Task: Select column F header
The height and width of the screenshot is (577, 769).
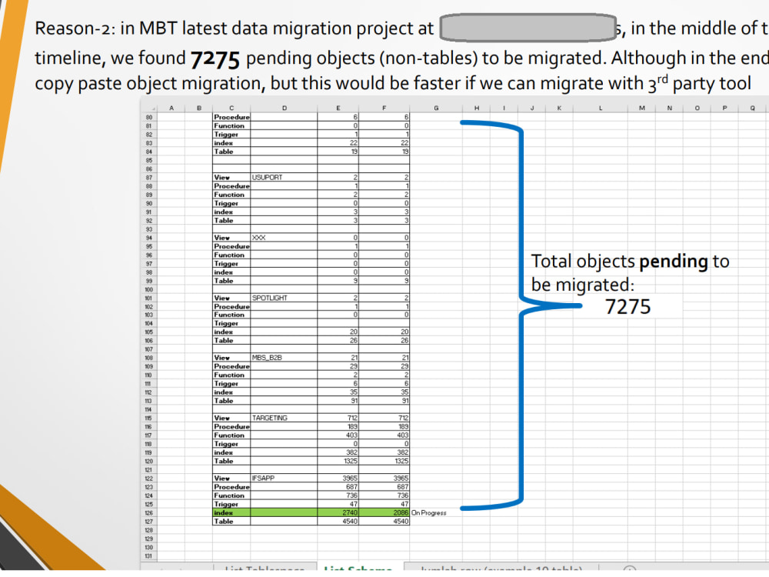Action: pos(384,108)
